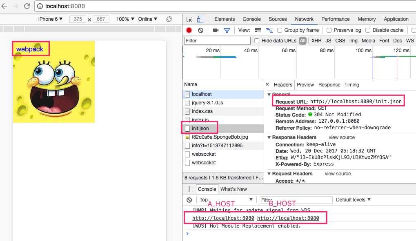Enable Disable cache checkbox

[368, 30]
